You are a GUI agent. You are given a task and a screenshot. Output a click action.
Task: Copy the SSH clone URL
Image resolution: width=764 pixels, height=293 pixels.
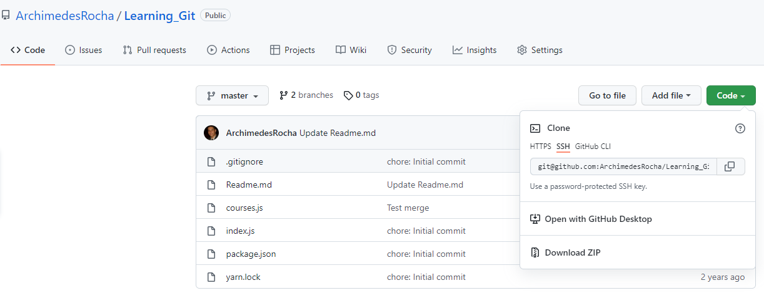click(730, 166)
